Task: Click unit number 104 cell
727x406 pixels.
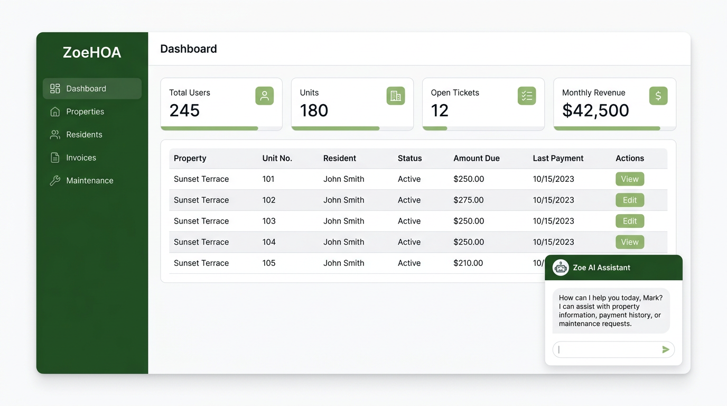Action: tap(269, 242)
